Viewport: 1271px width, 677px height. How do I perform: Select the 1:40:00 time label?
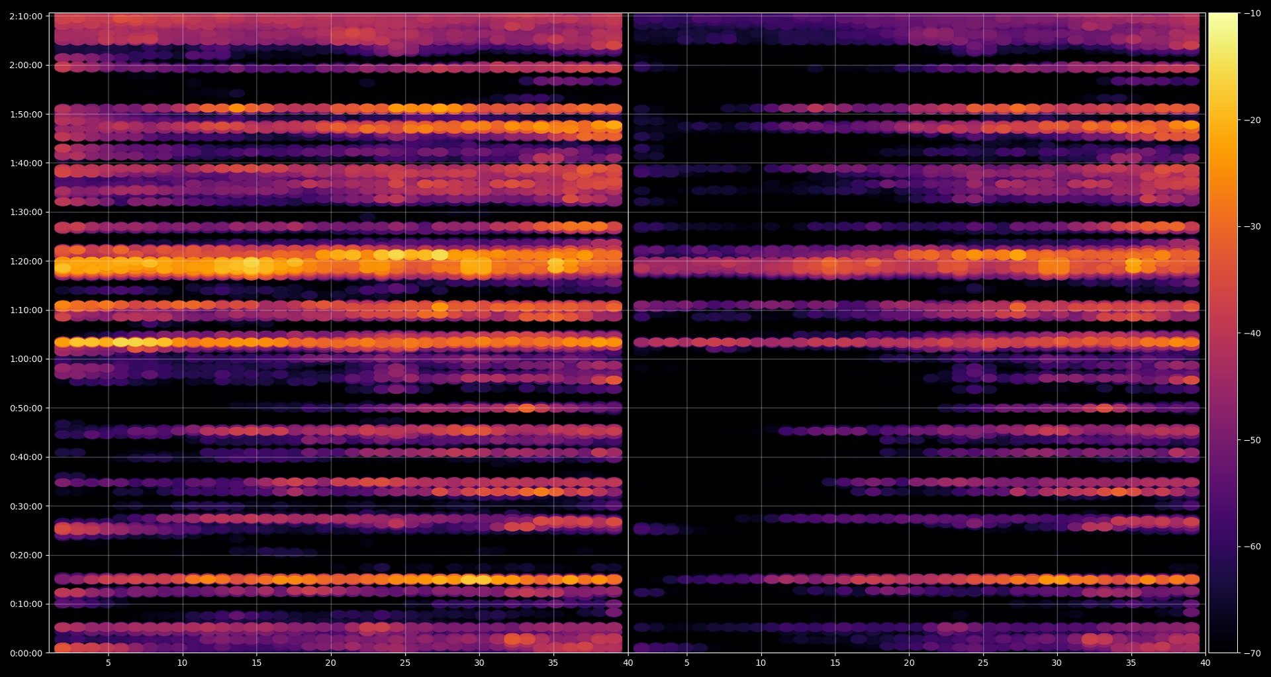click(x=26, y=163)
